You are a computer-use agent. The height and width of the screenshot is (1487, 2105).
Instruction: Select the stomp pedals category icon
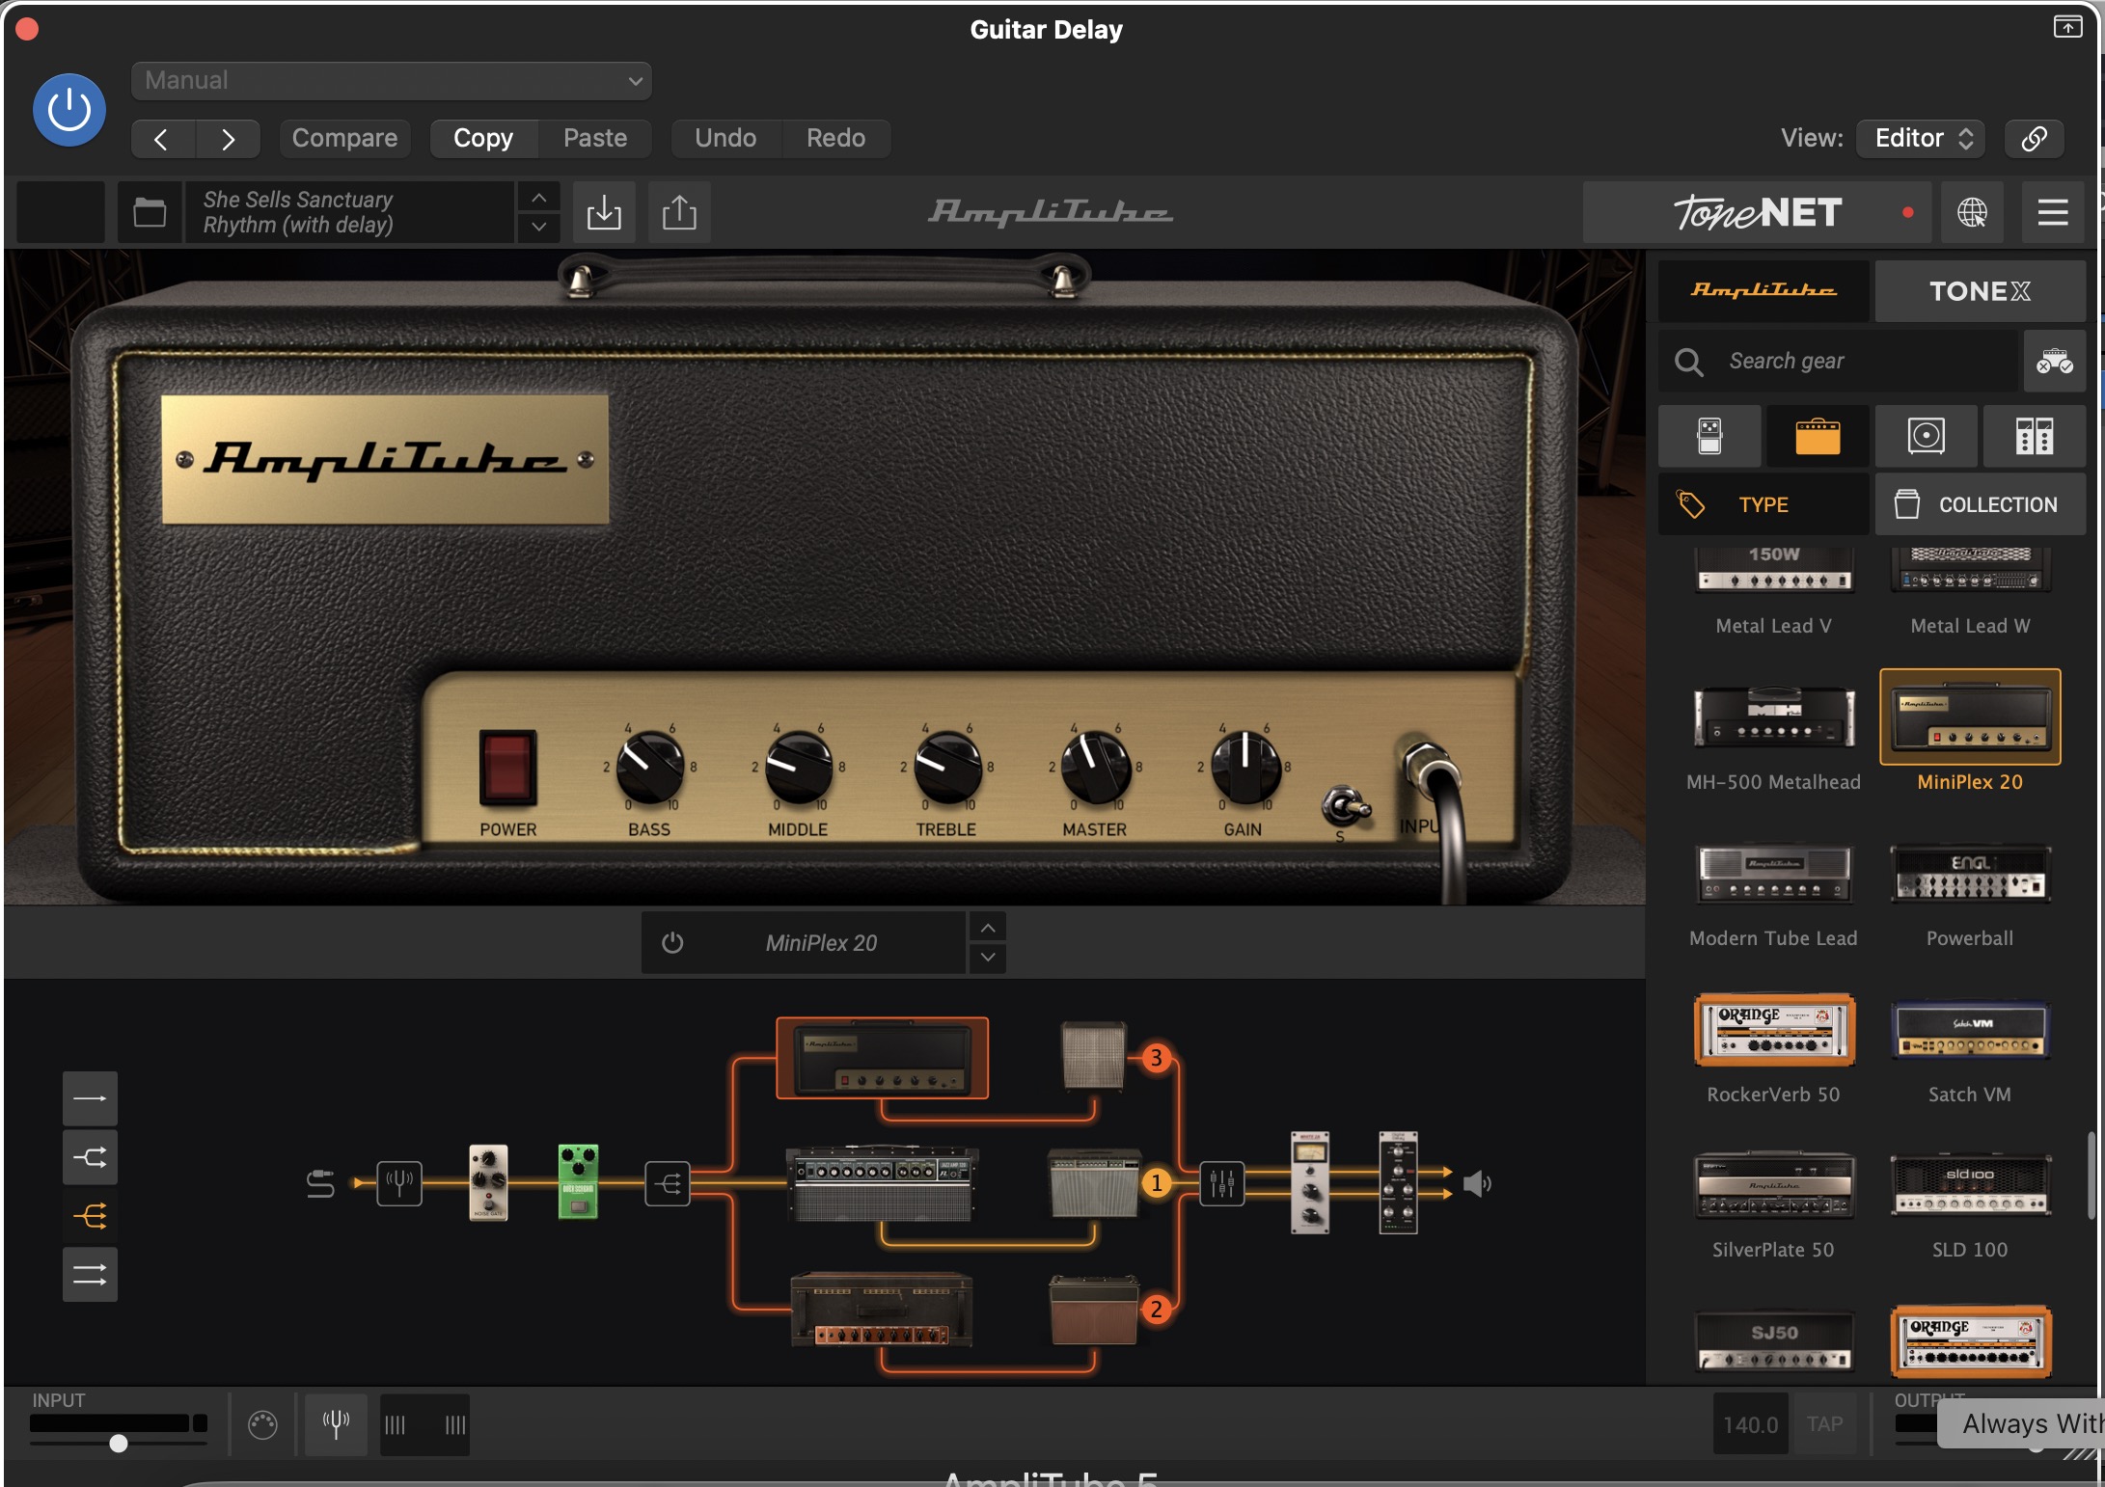tap(1709, 437)
